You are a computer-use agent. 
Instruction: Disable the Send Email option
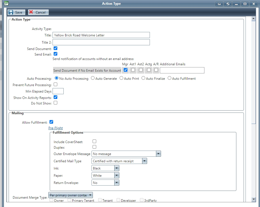point(55,54)
